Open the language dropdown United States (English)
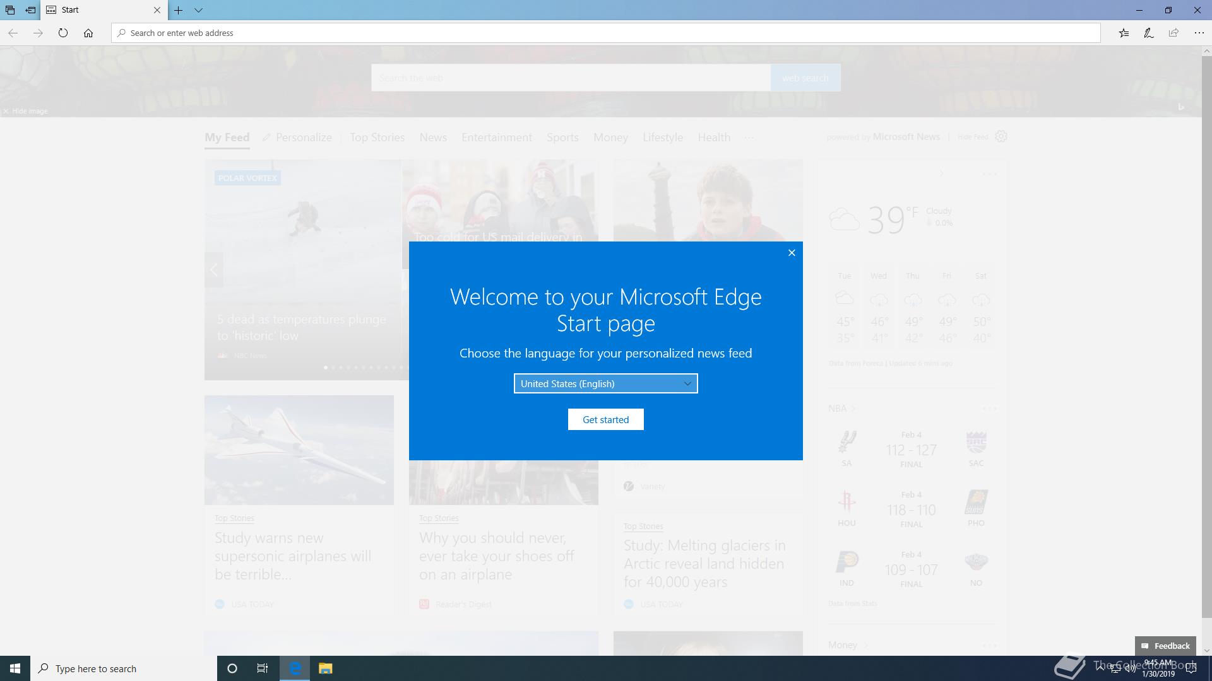Image resolution: width=1212 pixels, height=681 pixels. point(606,383)
